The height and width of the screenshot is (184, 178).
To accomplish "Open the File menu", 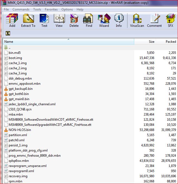I will (x=6, y=9).
